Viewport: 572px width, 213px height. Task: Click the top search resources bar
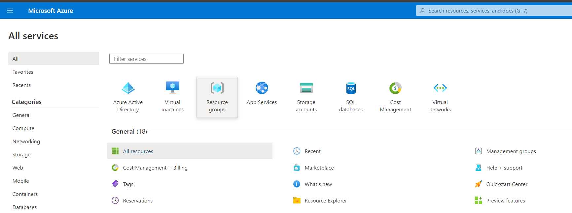494,11
